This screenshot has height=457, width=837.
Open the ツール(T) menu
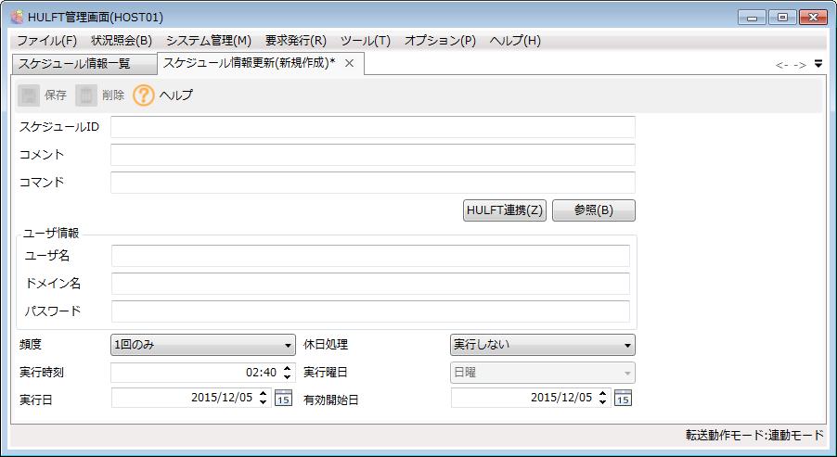coord(366,41)
